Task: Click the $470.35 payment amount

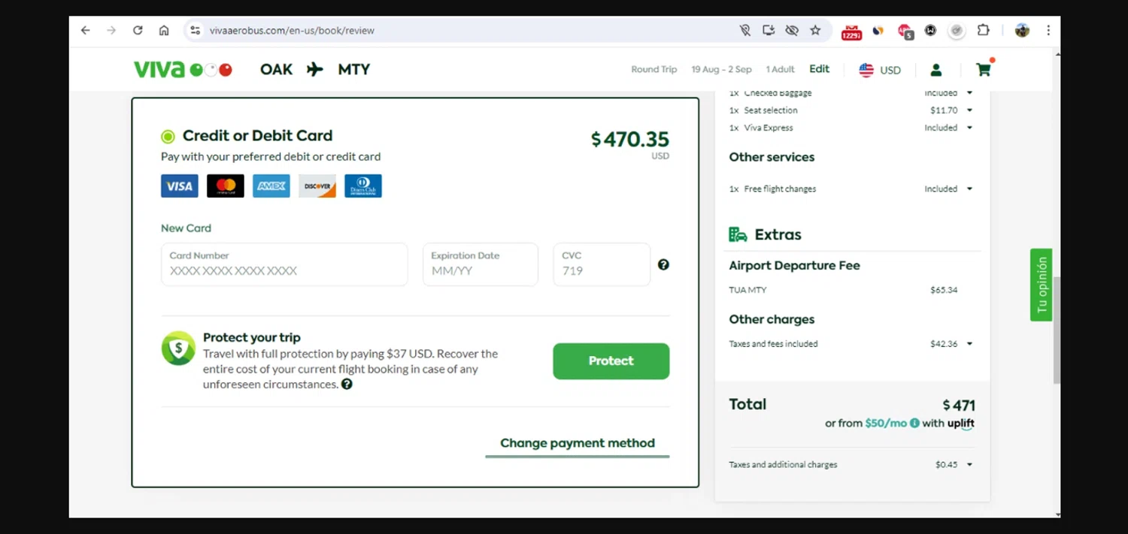Action: (630, 140)
